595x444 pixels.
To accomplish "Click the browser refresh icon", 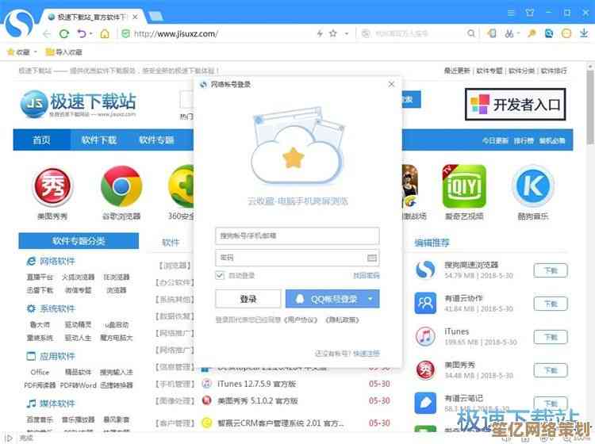I will coord(64,33).
